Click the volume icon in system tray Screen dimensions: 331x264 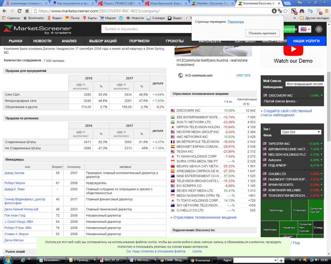click(317, 260)
